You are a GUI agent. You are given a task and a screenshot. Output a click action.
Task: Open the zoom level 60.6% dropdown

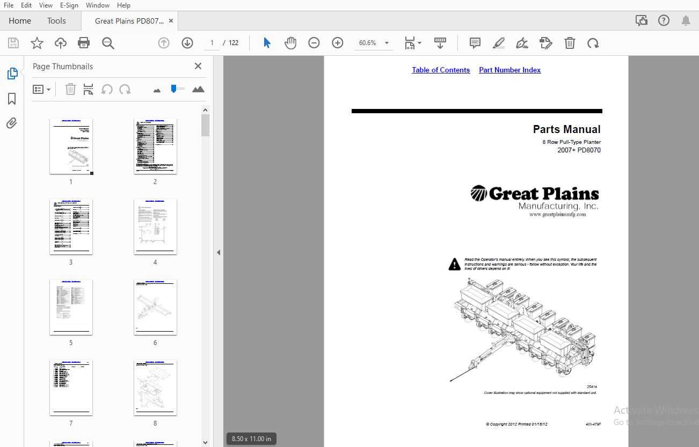387,43
